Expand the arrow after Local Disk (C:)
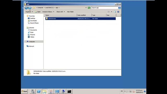Viewport: 167px width, 94px height. (55, 8)
